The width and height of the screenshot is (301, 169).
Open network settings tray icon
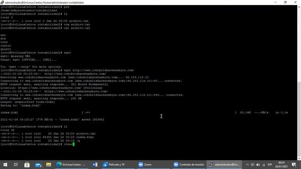tap(263, 165)
